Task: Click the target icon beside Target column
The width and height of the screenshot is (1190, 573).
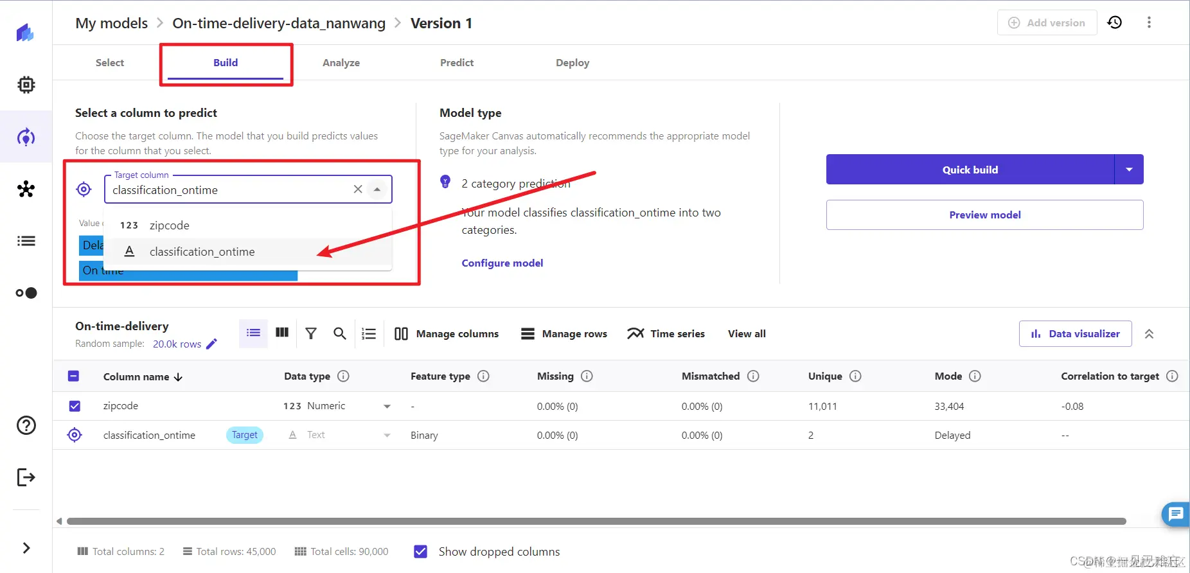Action: coord(84,189)
